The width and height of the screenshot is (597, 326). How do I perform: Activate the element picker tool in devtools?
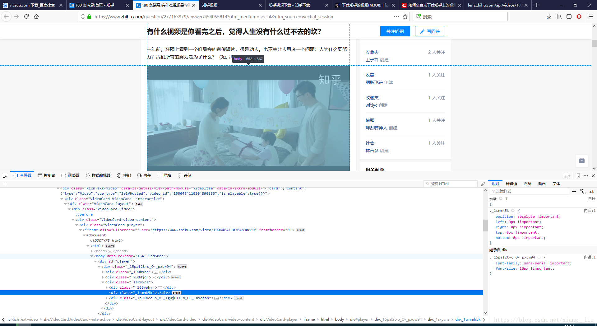[5, 175]
